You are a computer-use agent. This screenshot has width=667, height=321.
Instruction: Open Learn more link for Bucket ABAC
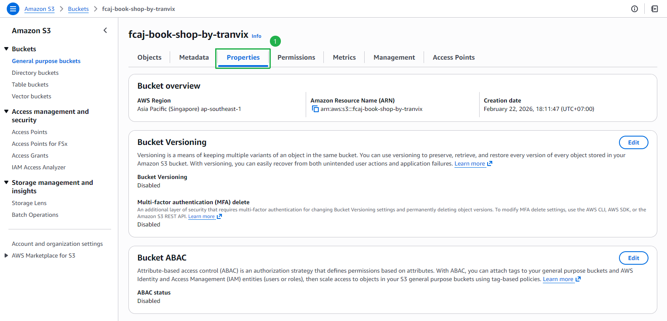tap(558, 279)
